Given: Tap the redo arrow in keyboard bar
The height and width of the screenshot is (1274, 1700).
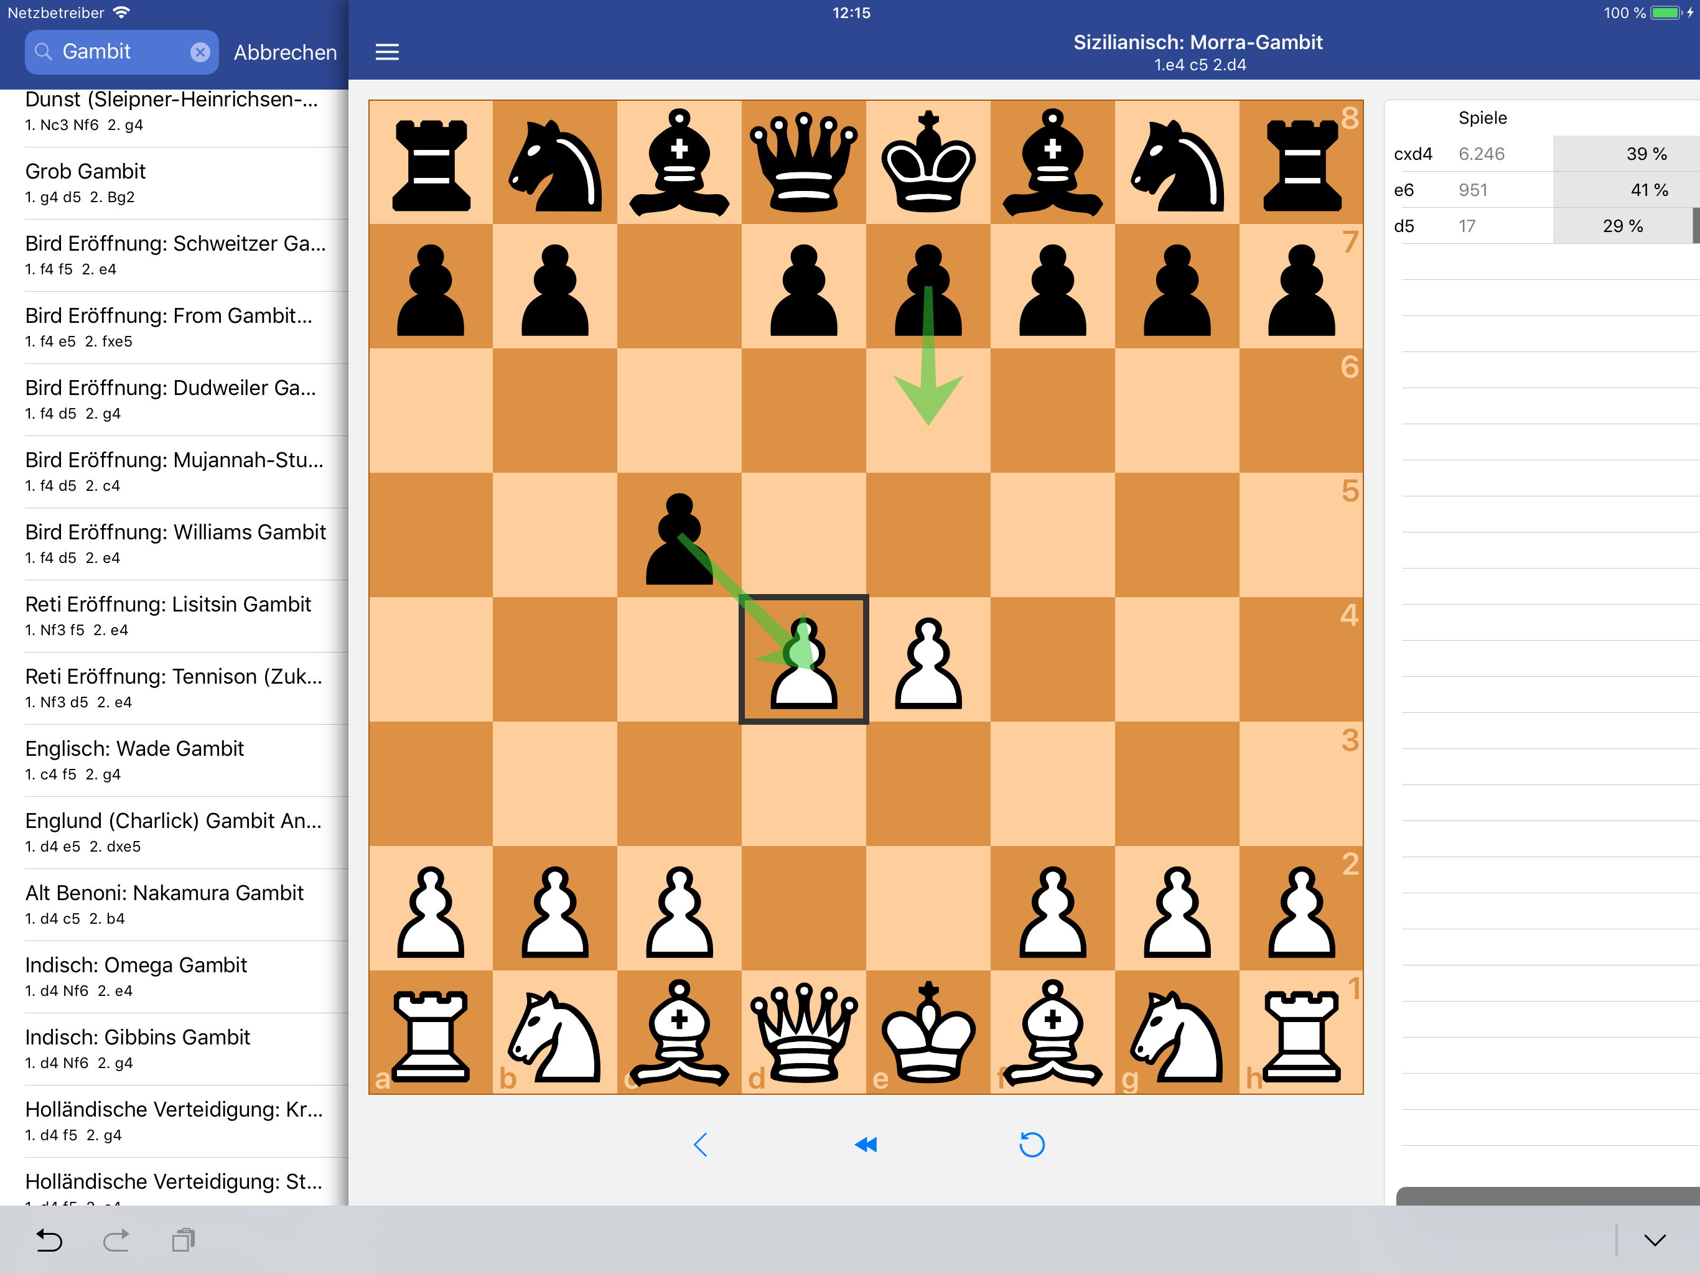Looking at the screenshot, I should (x=116, y=1239).
